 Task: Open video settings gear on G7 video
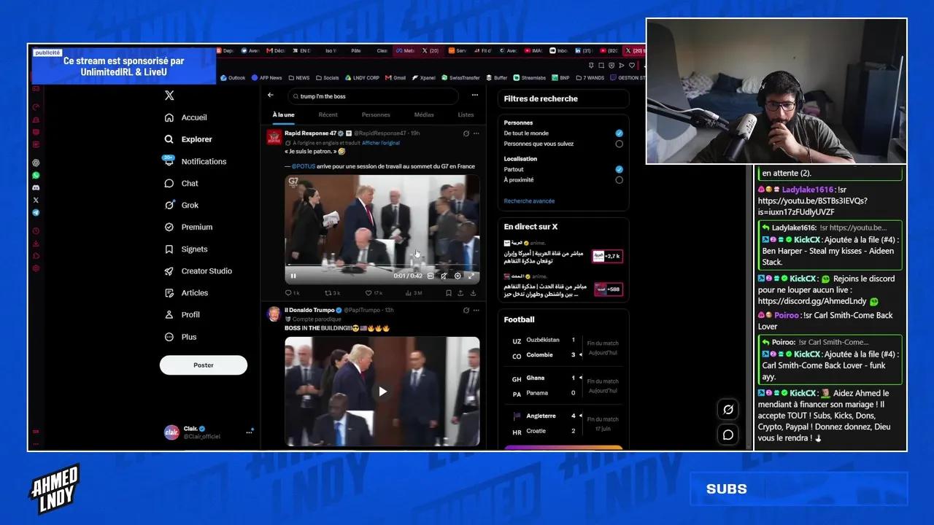[458, 276]
